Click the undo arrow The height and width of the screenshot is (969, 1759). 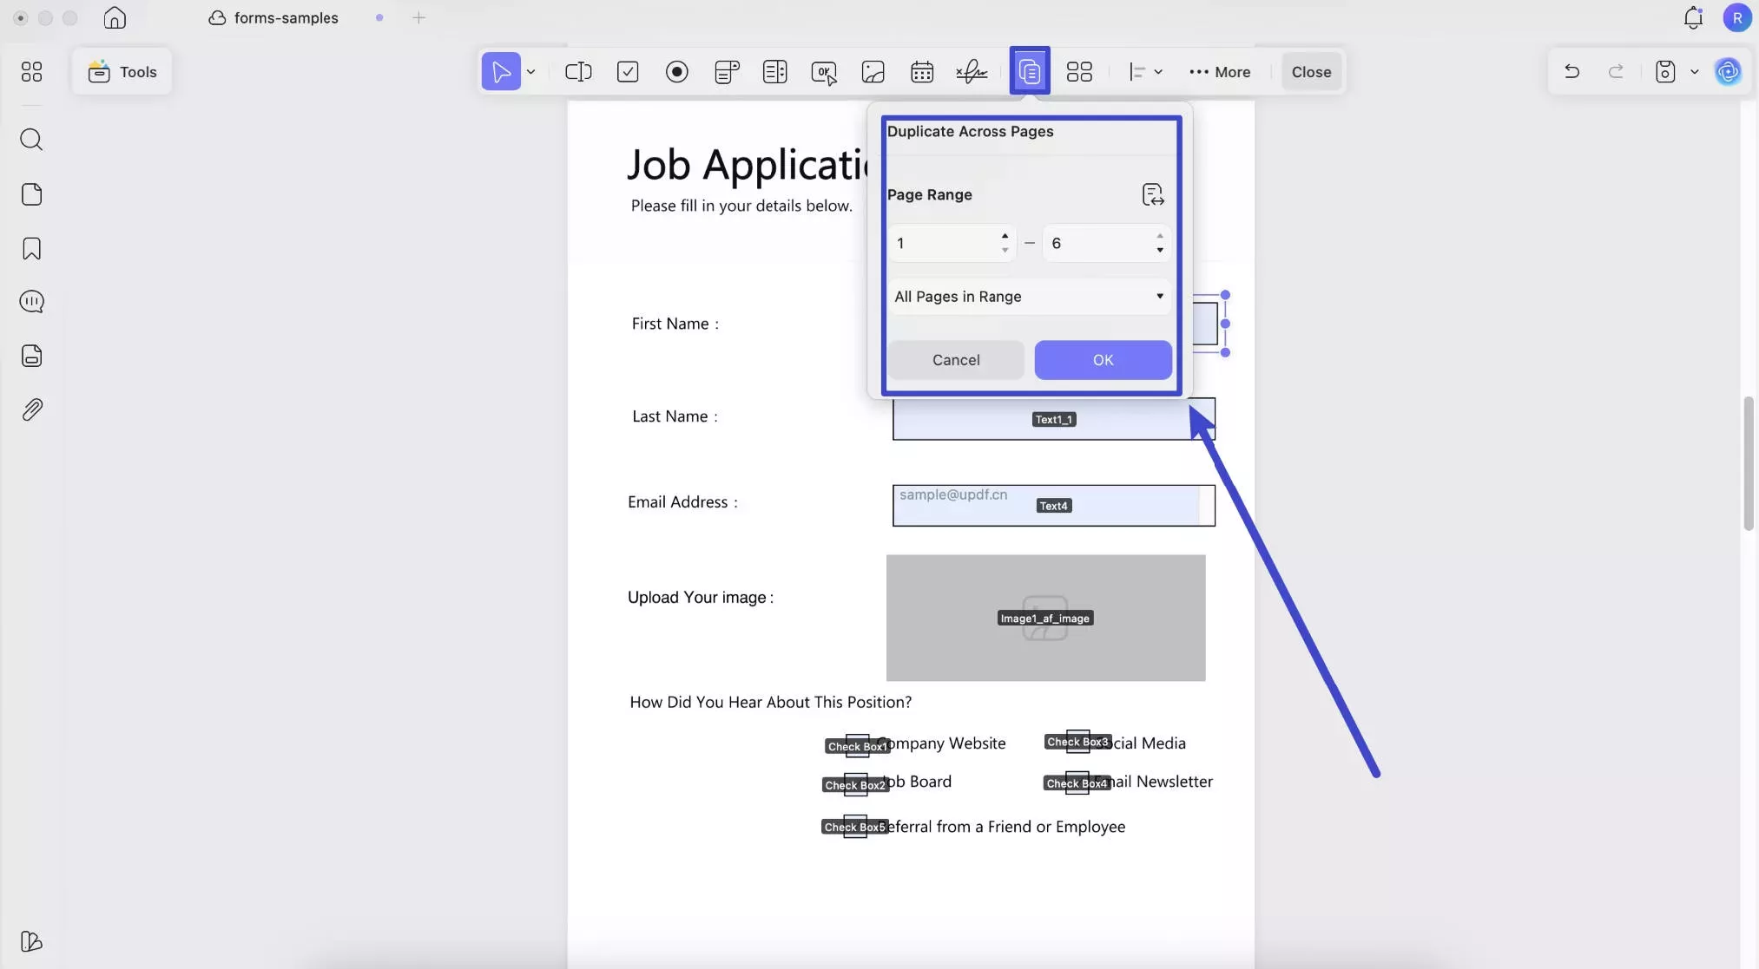1571,72
